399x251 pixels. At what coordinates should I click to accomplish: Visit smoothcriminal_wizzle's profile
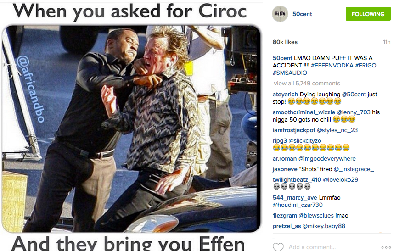point(304,112)
